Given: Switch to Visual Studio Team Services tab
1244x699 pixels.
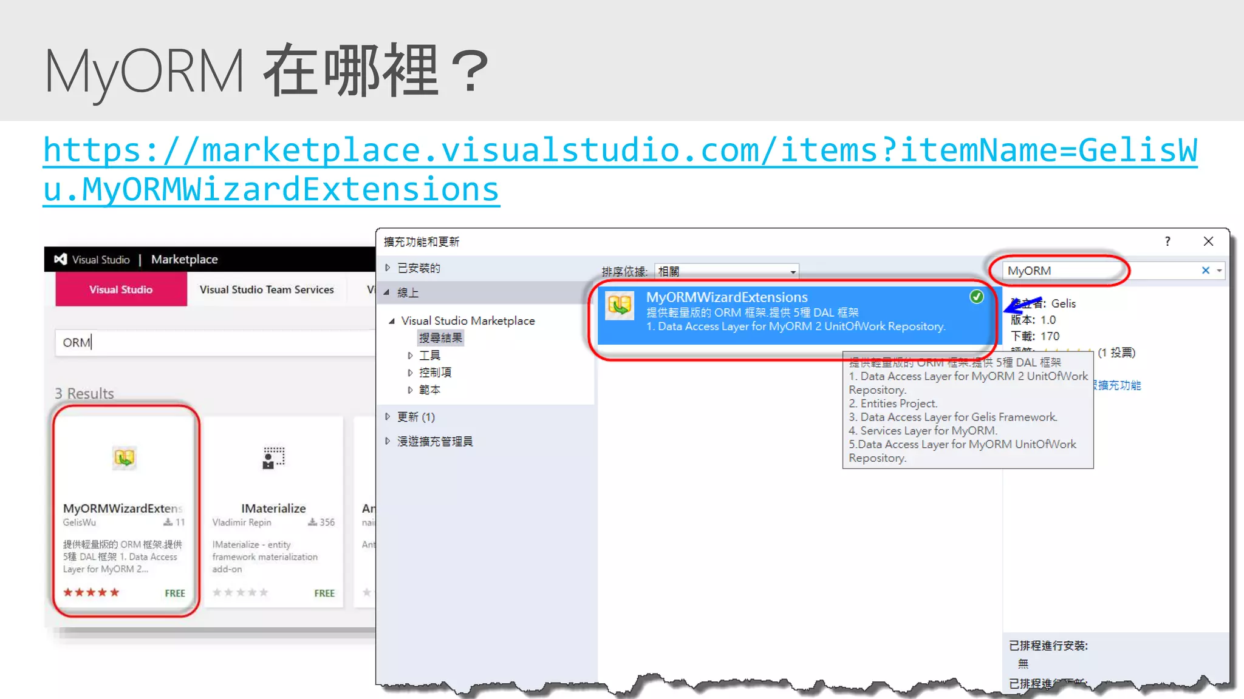Looking at the screenshot, I should pos(267,289).
